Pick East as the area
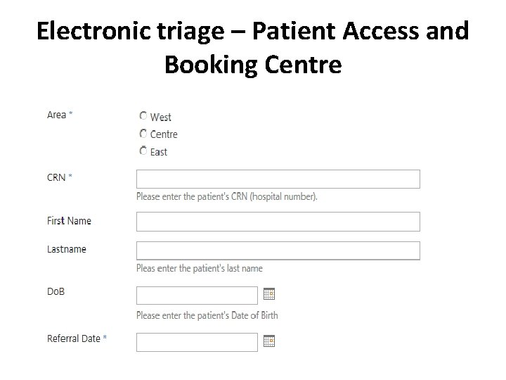Viewport: 506px width, 380px height. [143, 151]
